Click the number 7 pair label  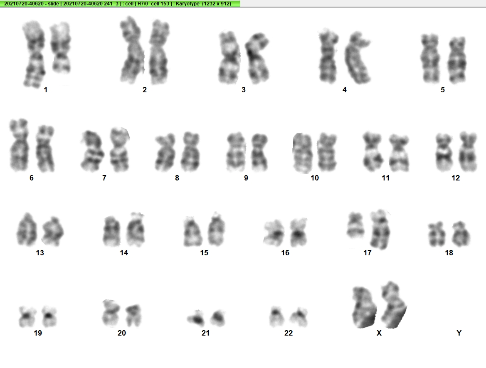tap(104, 178)
